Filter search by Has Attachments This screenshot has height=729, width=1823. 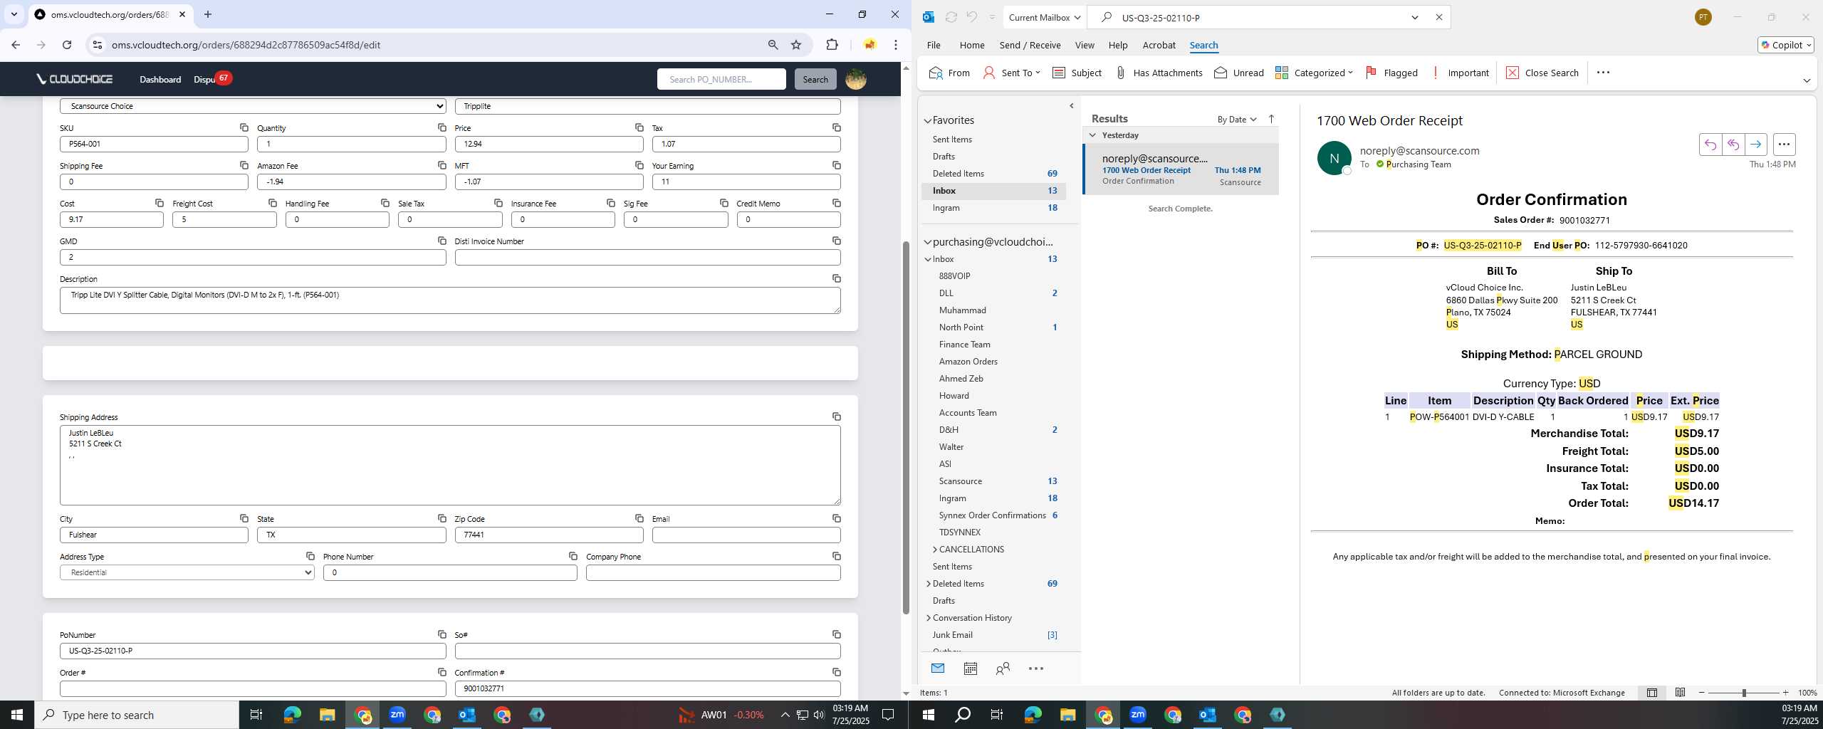(x=1158, y=73)
